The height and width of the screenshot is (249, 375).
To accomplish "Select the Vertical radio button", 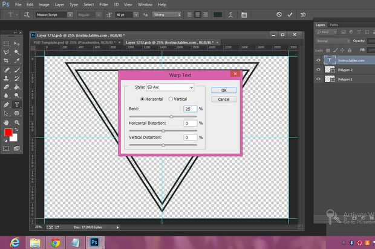I will click(x=171, y=99).
